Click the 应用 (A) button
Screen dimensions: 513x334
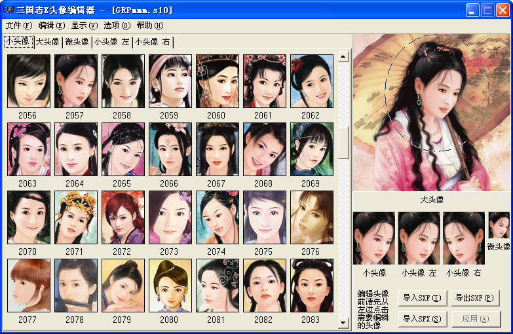[x=476, y=319]
